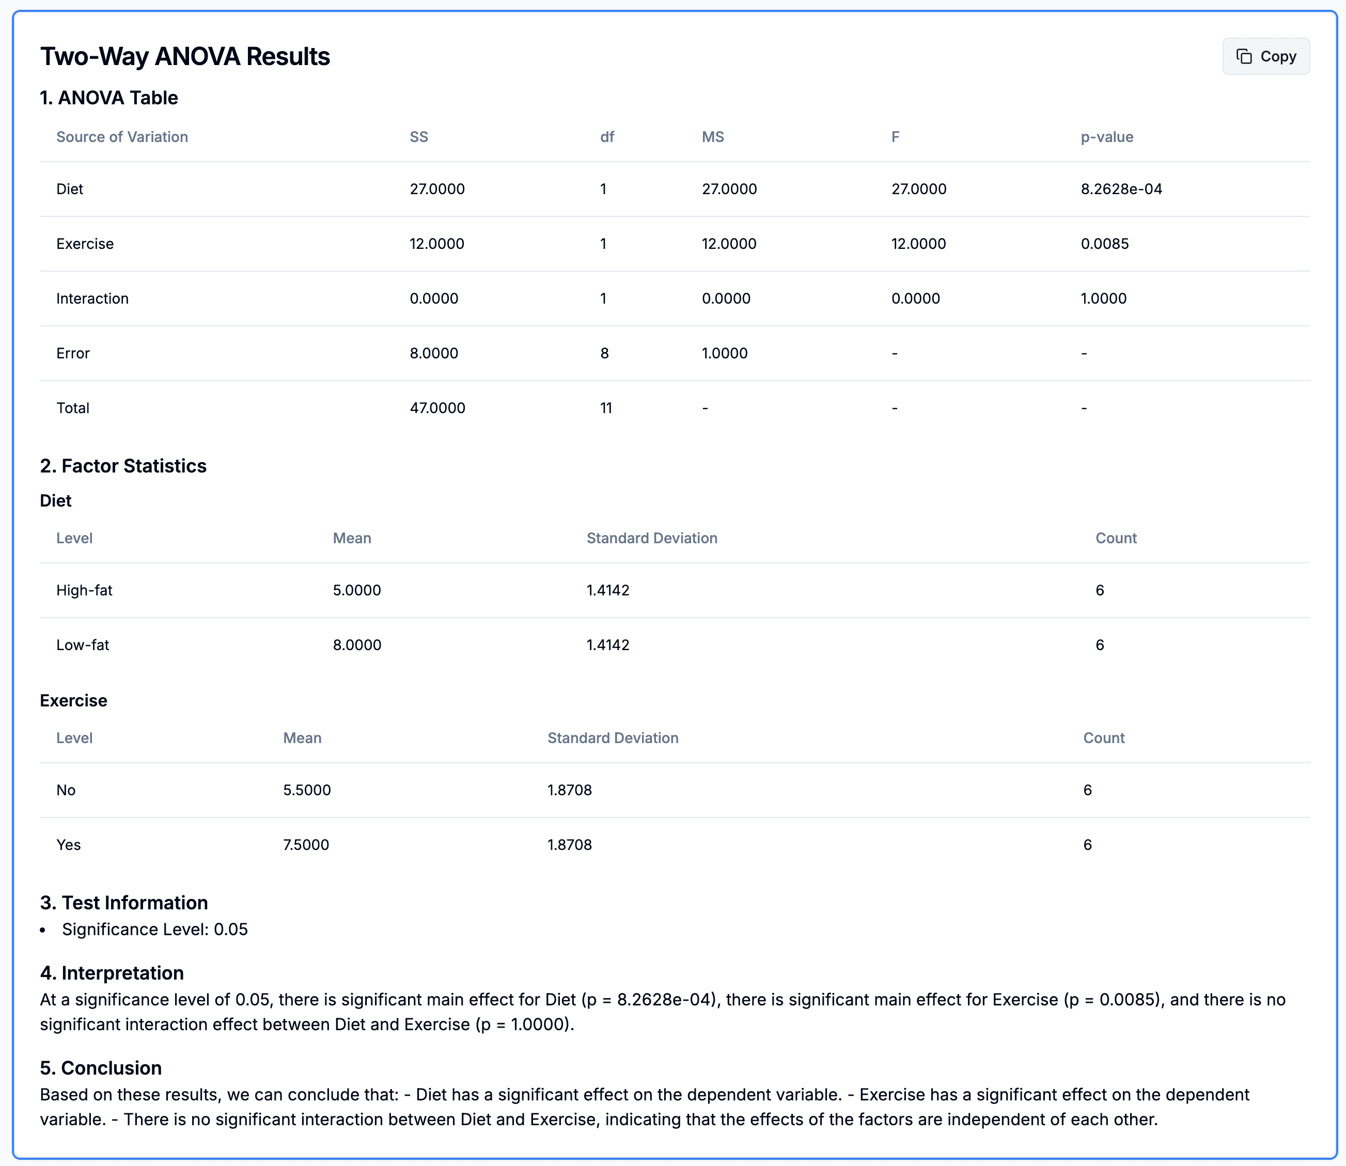Screen dimensions: 1346x1166
Task: Click the 'df' column header
Action: pos(606,137)
